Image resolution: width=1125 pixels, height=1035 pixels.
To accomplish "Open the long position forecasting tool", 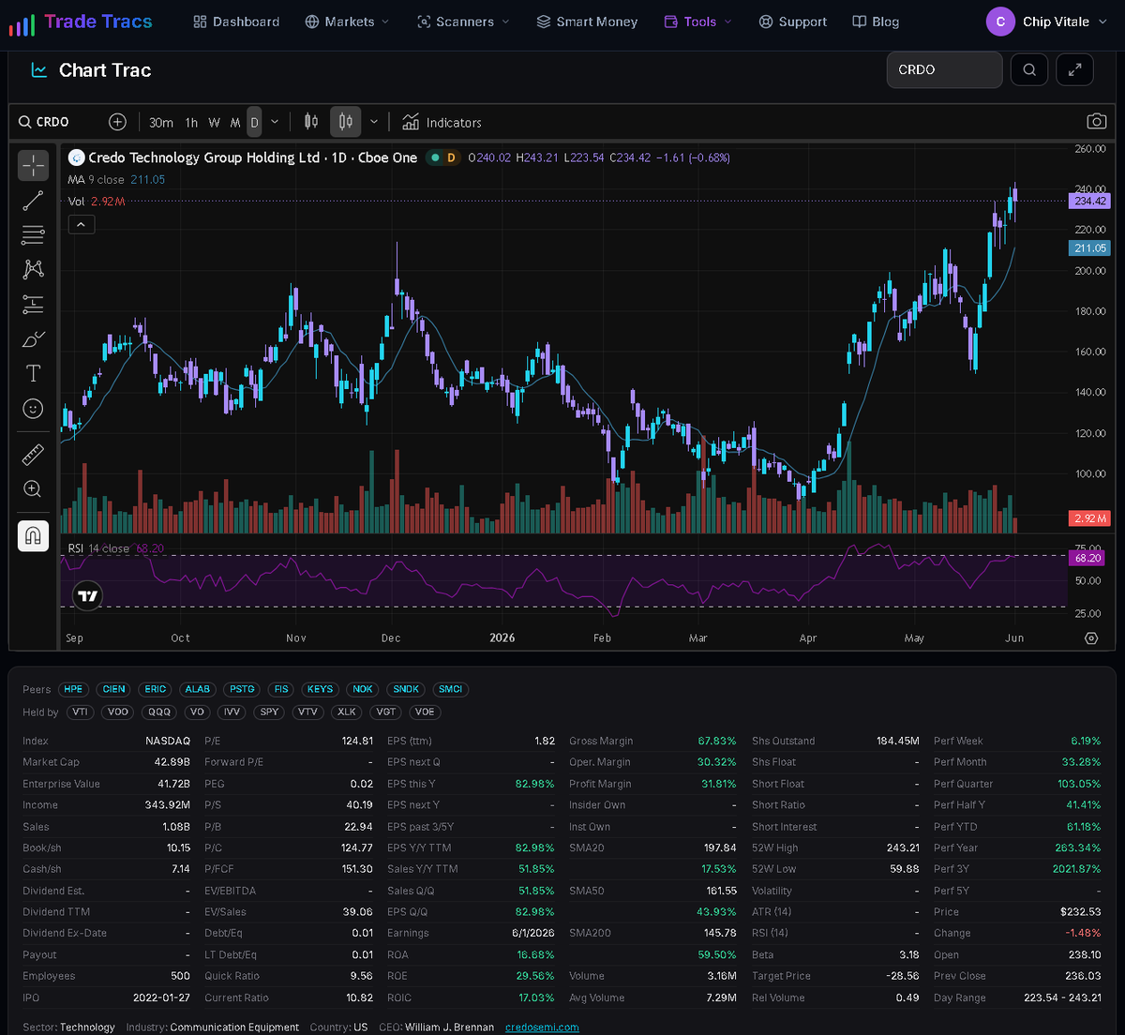I will pos(33,304).
